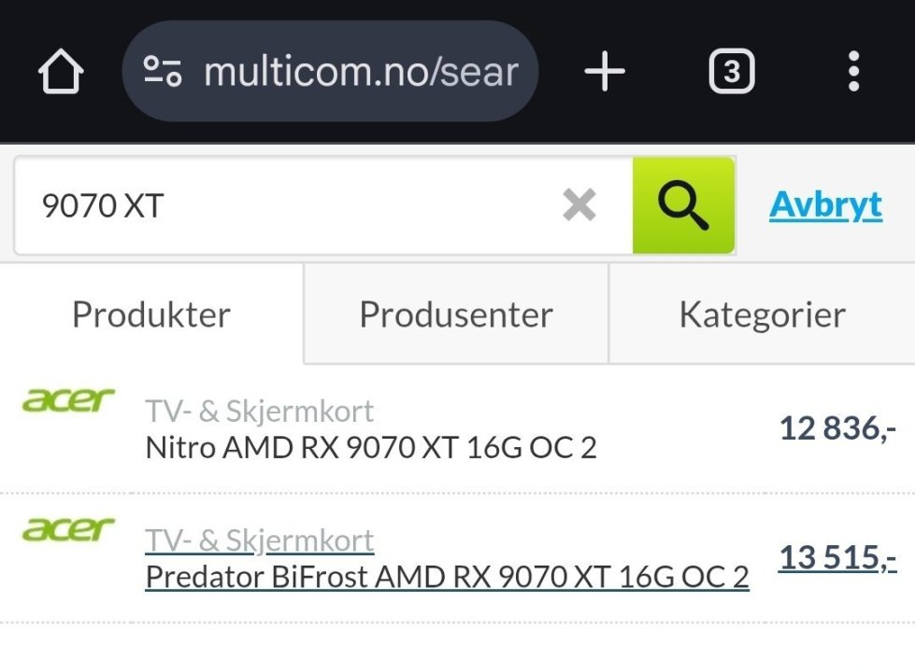Screen dimensions: 915x672
Task: Open the Kategorier tab
Action: tap(761, 314)
